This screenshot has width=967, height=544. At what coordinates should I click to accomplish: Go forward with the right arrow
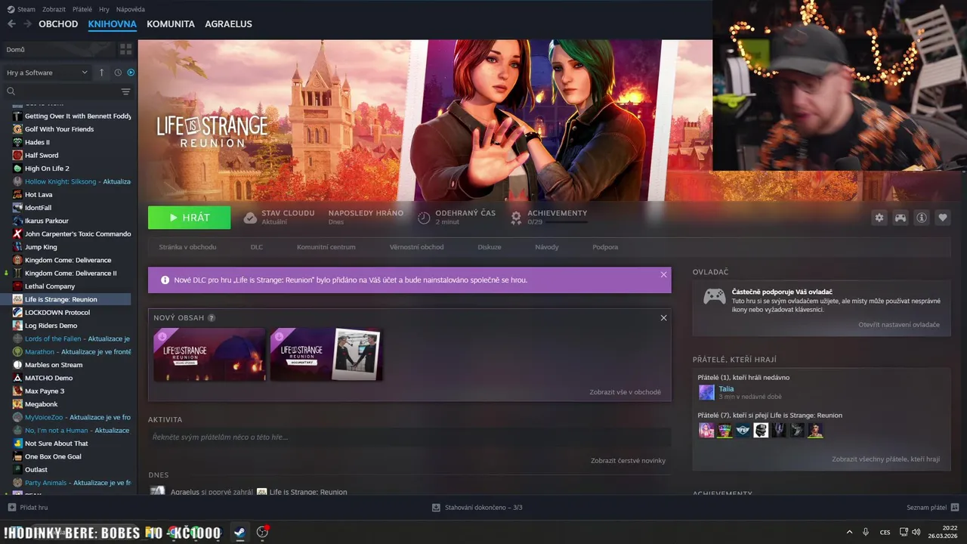click(x=28, y=24)
